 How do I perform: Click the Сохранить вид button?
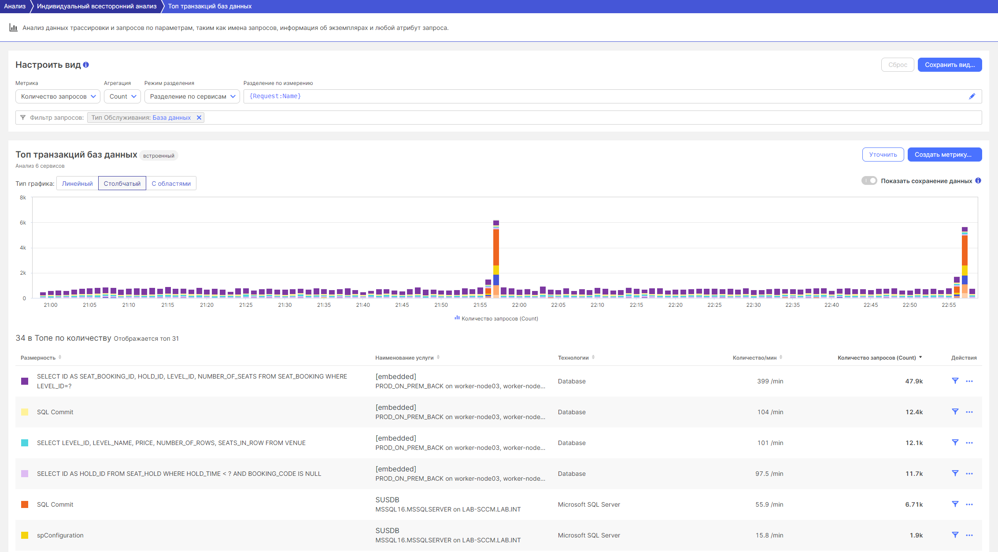(x=950, y=65)
